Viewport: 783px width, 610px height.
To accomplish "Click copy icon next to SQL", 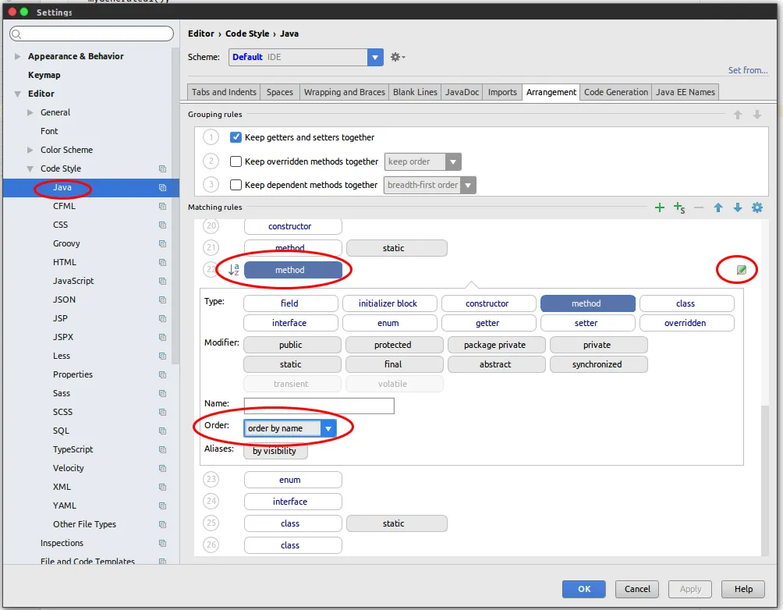I will click(162, 431).
